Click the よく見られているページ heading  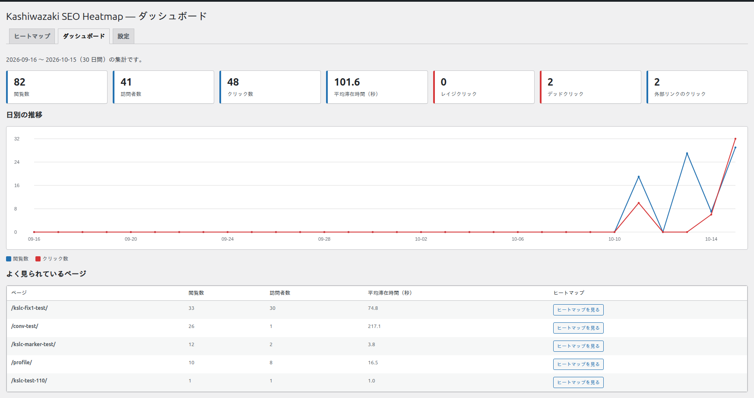pos(46,274)
